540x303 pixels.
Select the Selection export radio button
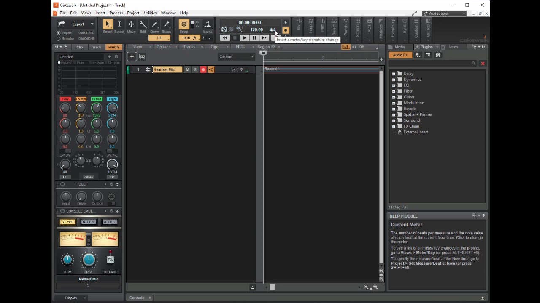59,39
